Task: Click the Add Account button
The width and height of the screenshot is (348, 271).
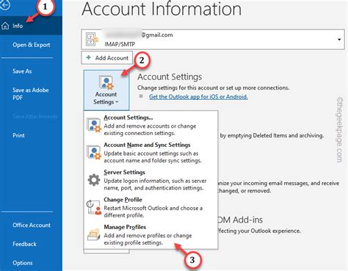Action: pos(107,58)
